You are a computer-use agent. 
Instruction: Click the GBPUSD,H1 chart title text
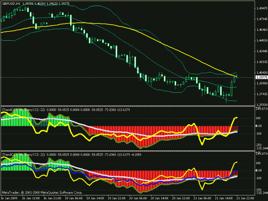[11, 3]
